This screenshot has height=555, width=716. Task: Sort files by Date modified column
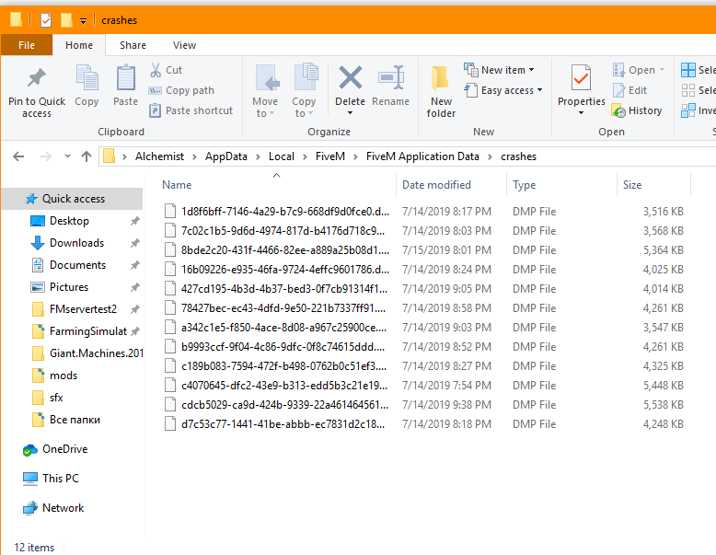[x=436, y=185]
